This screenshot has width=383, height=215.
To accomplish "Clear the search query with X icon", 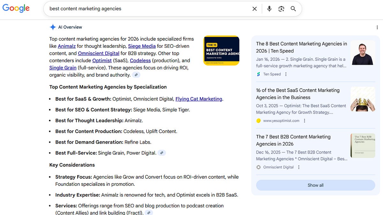I will pos(254,9).
